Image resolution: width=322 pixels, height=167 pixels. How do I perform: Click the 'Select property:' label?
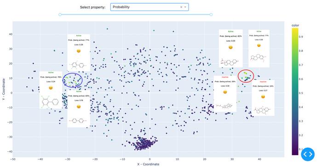tap(92, 7)
